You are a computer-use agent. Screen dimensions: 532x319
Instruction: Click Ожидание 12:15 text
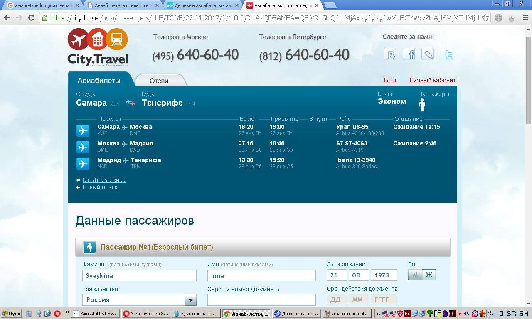pos(416,127)
